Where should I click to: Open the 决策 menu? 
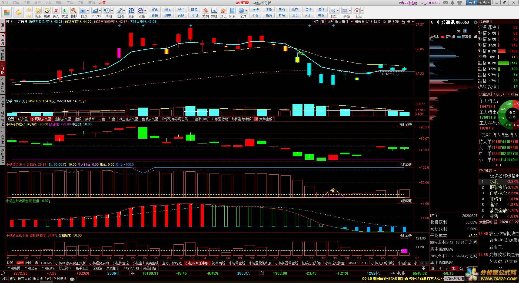[102, 3]
